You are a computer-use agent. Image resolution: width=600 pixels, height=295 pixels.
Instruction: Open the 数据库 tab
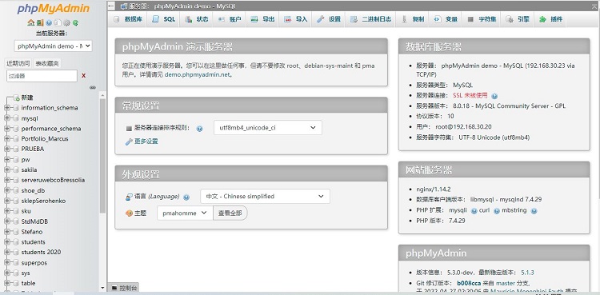click(x=128, y=19)
